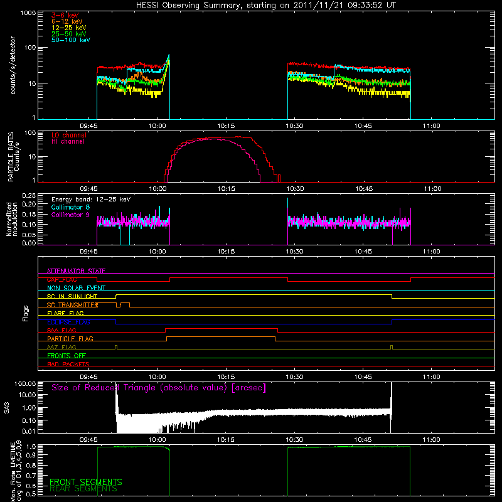The height and width of the screenshot is (502, 502).
Task: Click the FLARE_FLAG label
Action: point(65,313)
